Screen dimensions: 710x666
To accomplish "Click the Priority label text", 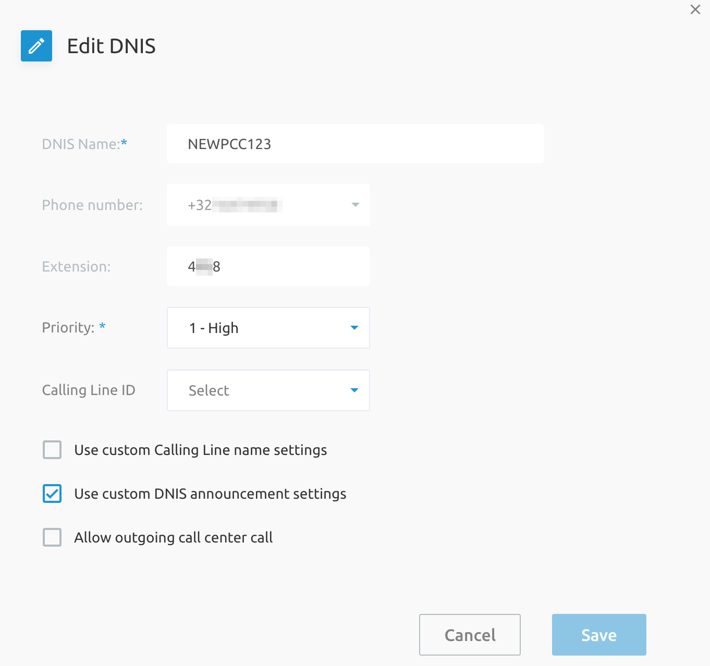I will point(68,327).
